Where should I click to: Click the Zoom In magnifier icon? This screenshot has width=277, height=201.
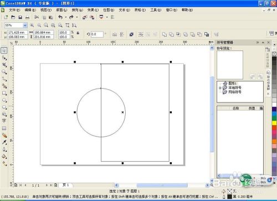click(32, 25)
